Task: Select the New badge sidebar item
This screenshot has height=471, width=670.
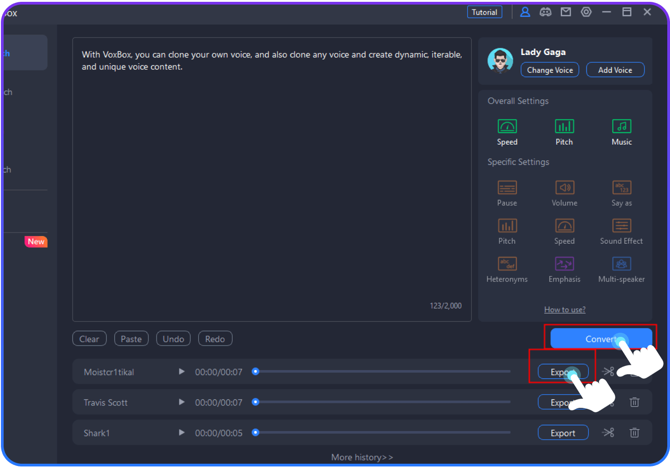Action: 36,241
